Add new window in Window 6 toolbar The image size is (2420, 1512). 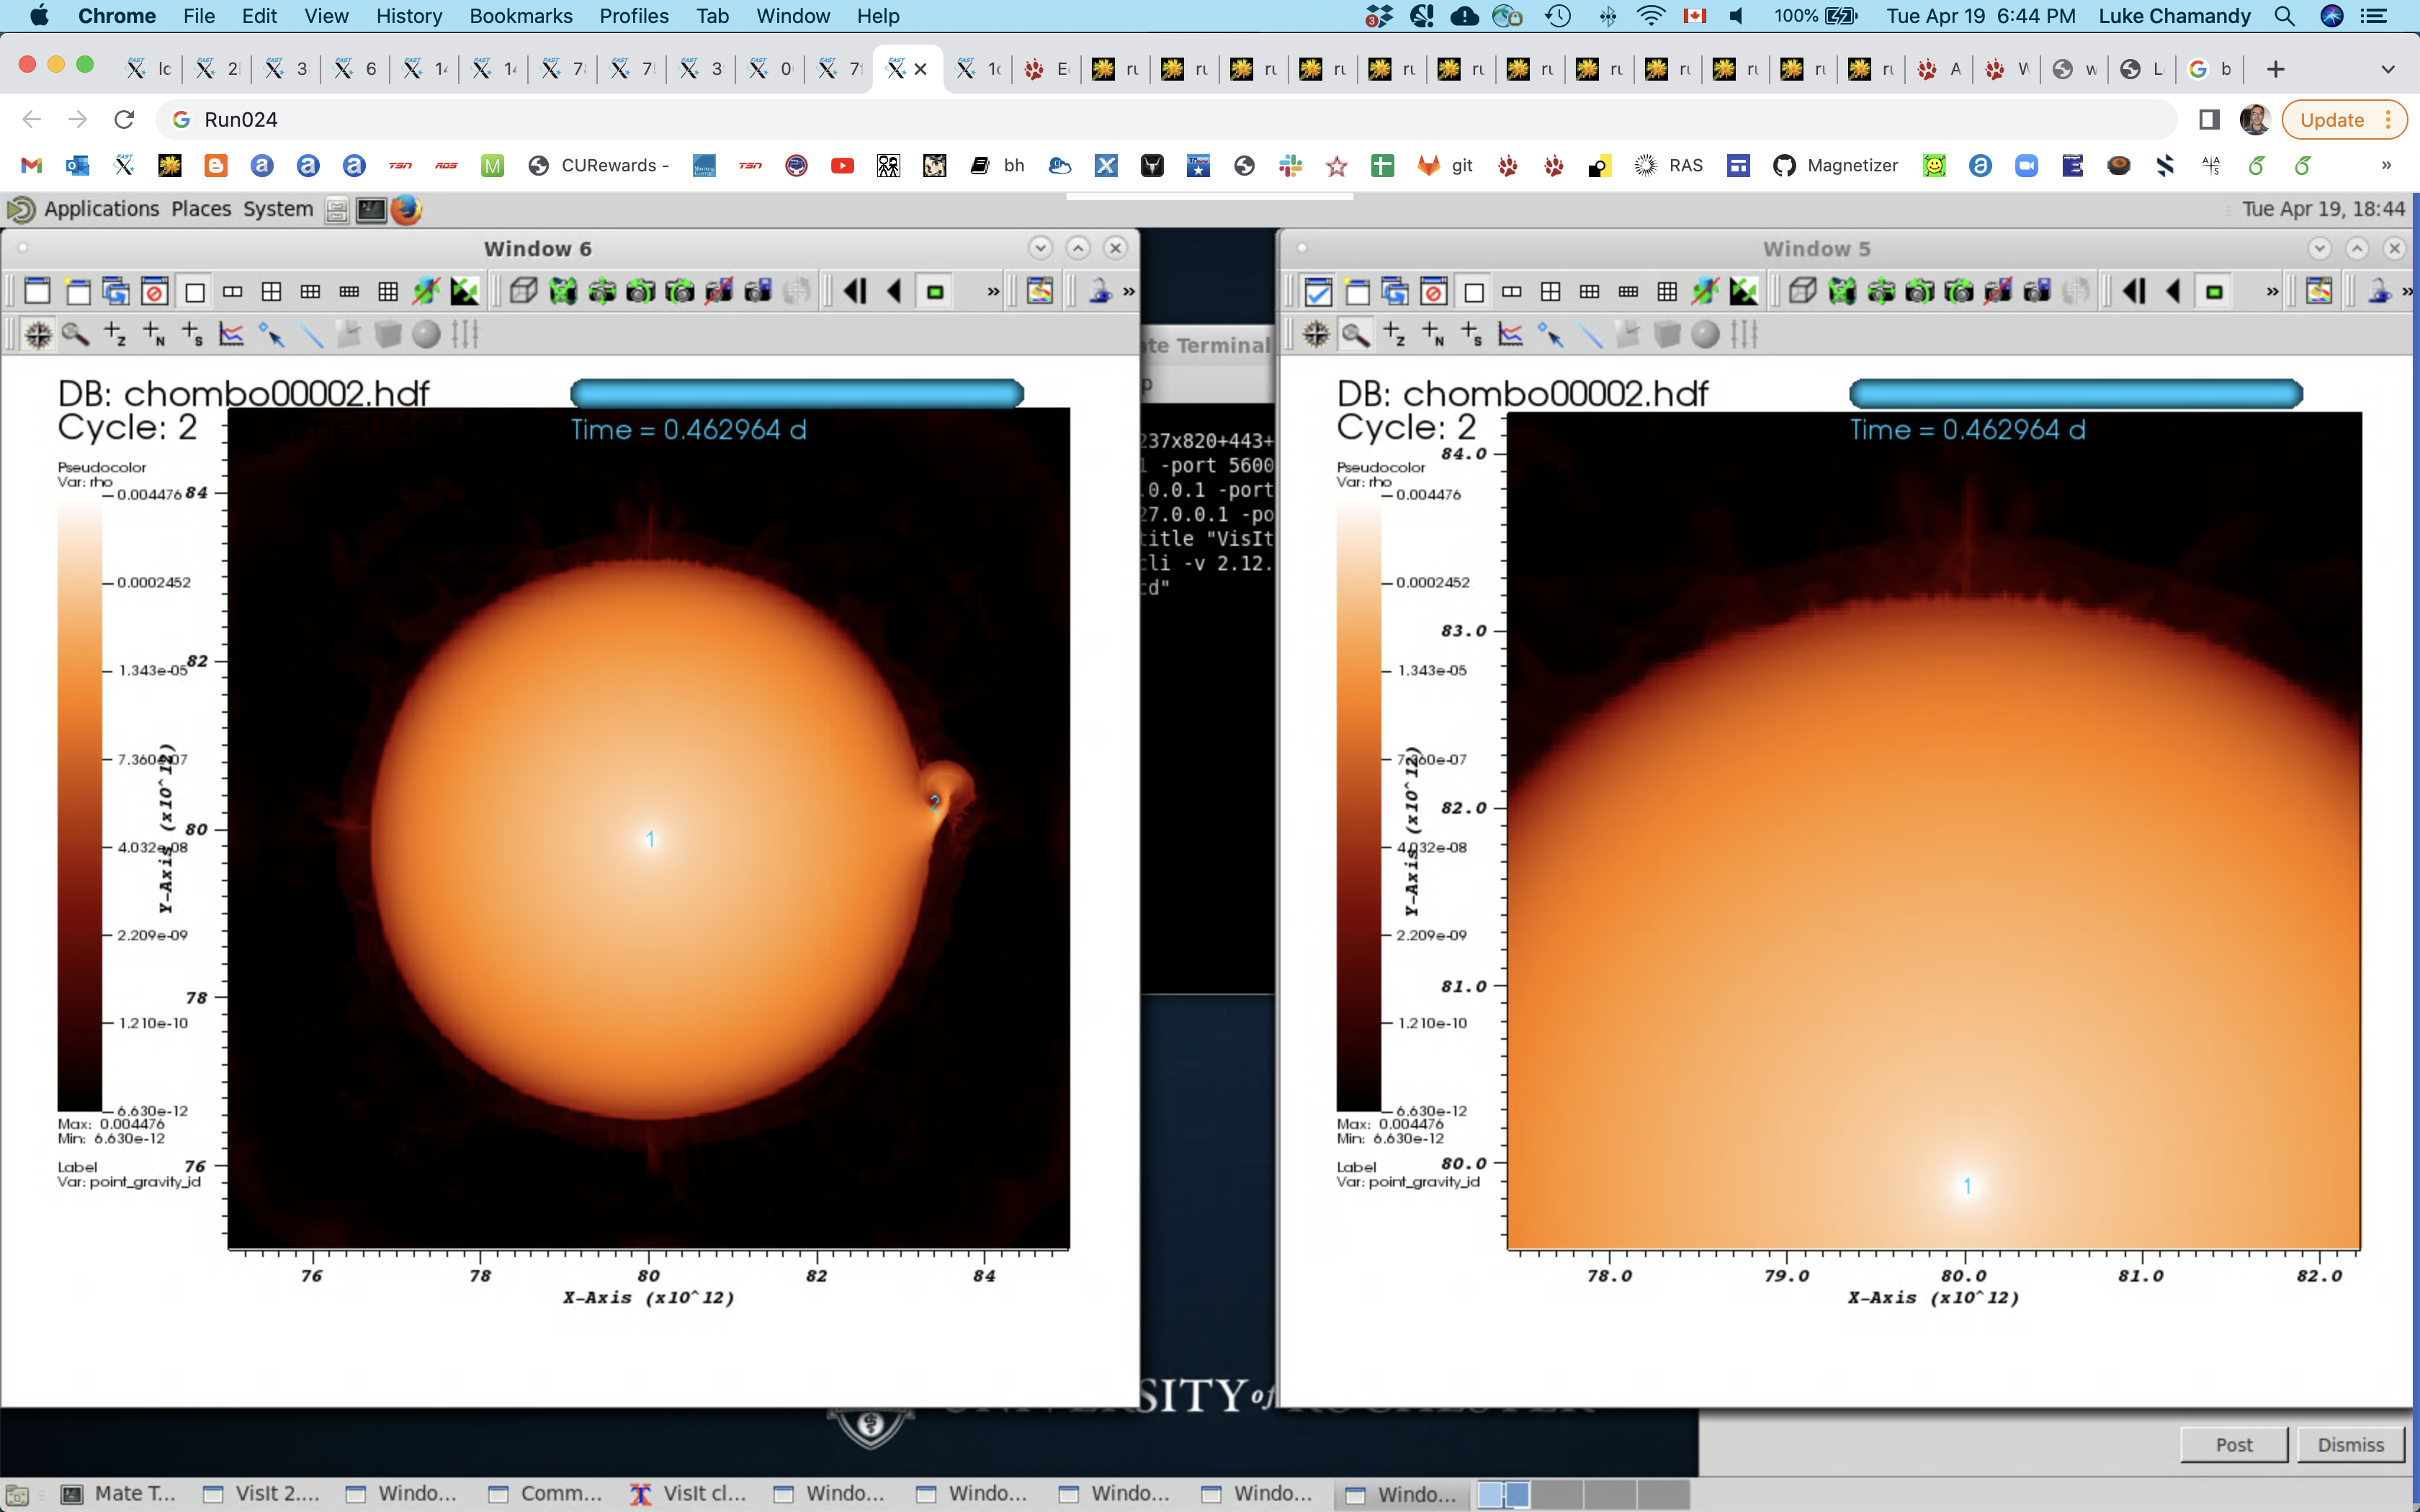click(x=77, y=291)
